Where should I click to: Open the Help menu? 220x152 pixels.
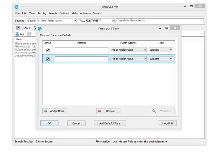pos(74,13)
